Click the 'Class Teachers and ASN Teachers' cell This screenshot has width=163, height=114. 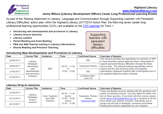50,98
